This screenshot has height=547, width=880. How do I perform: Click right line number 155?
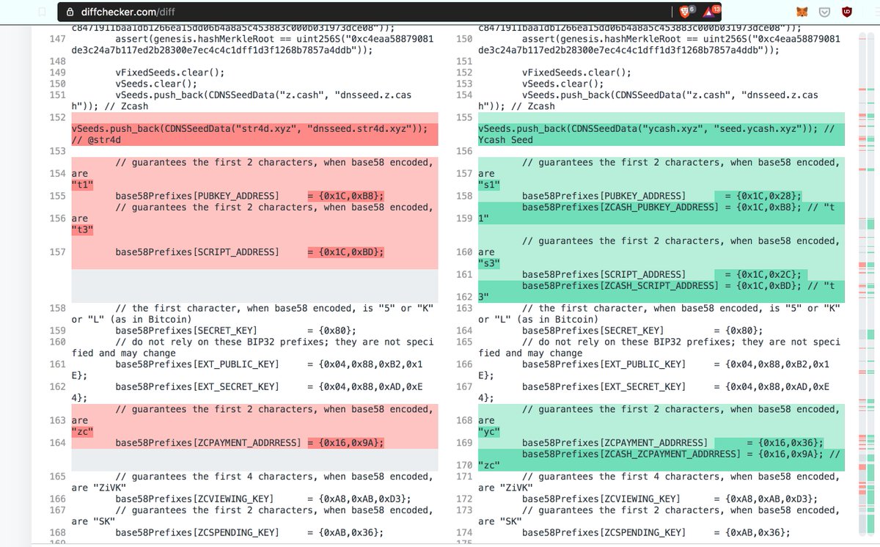464,117
